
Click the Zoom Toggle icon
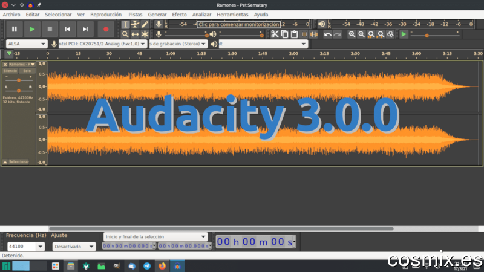pyautogui.click(x=390, y=34)
